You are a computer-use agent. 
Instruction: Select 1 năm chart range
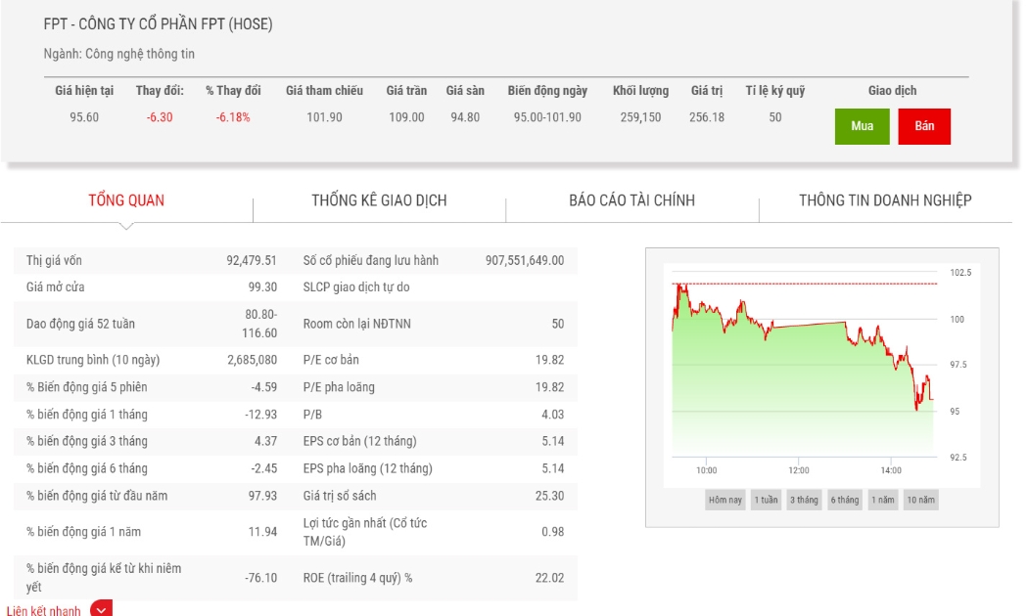882,500
